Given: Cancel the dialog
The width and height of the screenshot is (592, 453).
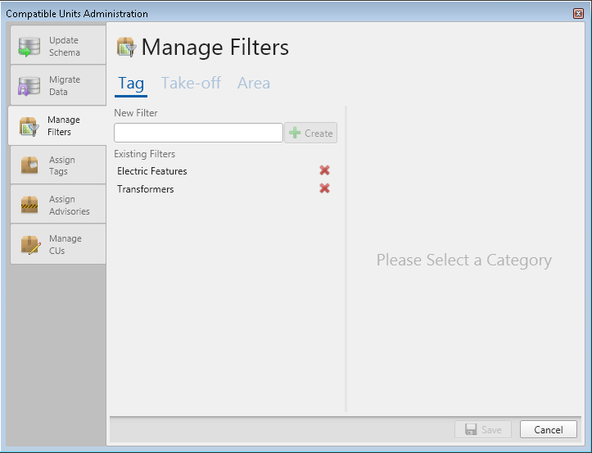Looking at the screenshot, I should pos(548,430).
